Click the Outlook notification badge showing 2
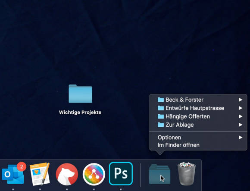This screenshot has height=191, width=250. click(22, 166)
